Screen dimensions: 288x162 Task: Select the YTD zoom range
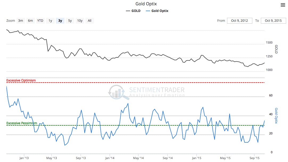pos(40,21)
